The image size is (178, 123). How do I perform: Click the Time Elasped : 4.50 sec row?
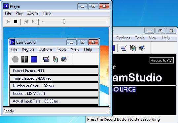coord(54,78)
